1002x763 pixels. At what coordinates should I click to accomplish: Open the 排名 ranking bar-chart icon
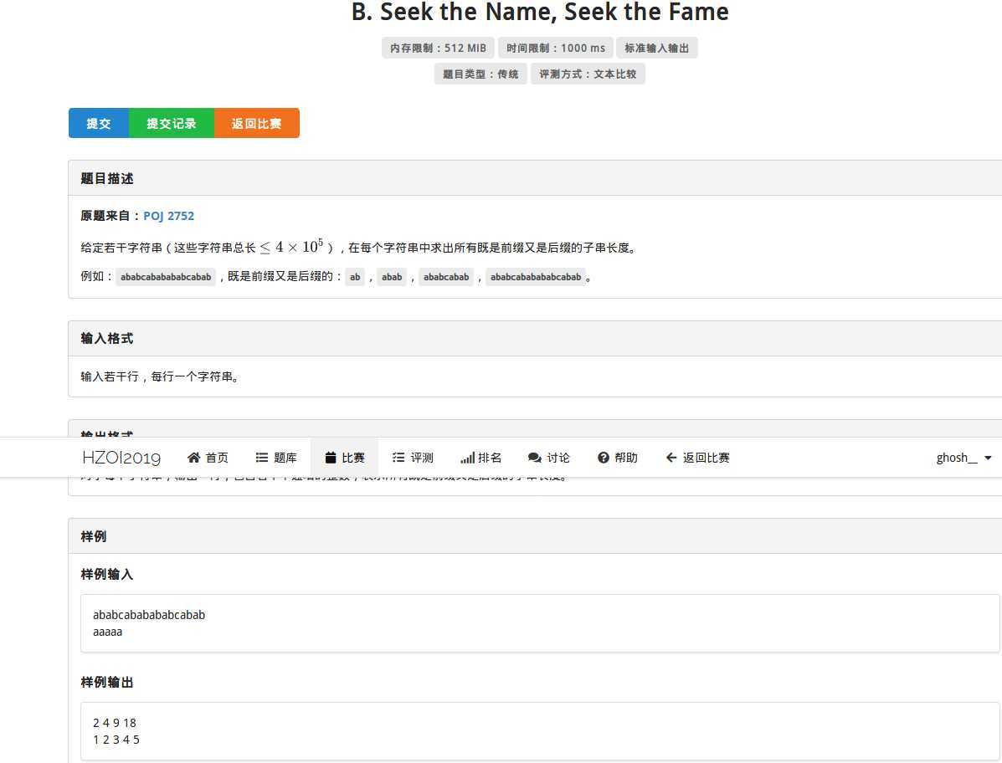pos(467,458)
